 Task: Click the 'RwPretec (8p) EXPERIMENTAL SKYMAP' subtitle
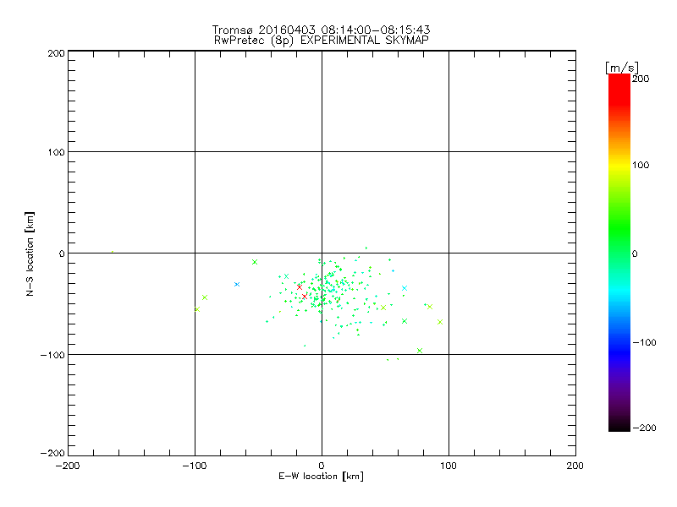click(321, 41)
